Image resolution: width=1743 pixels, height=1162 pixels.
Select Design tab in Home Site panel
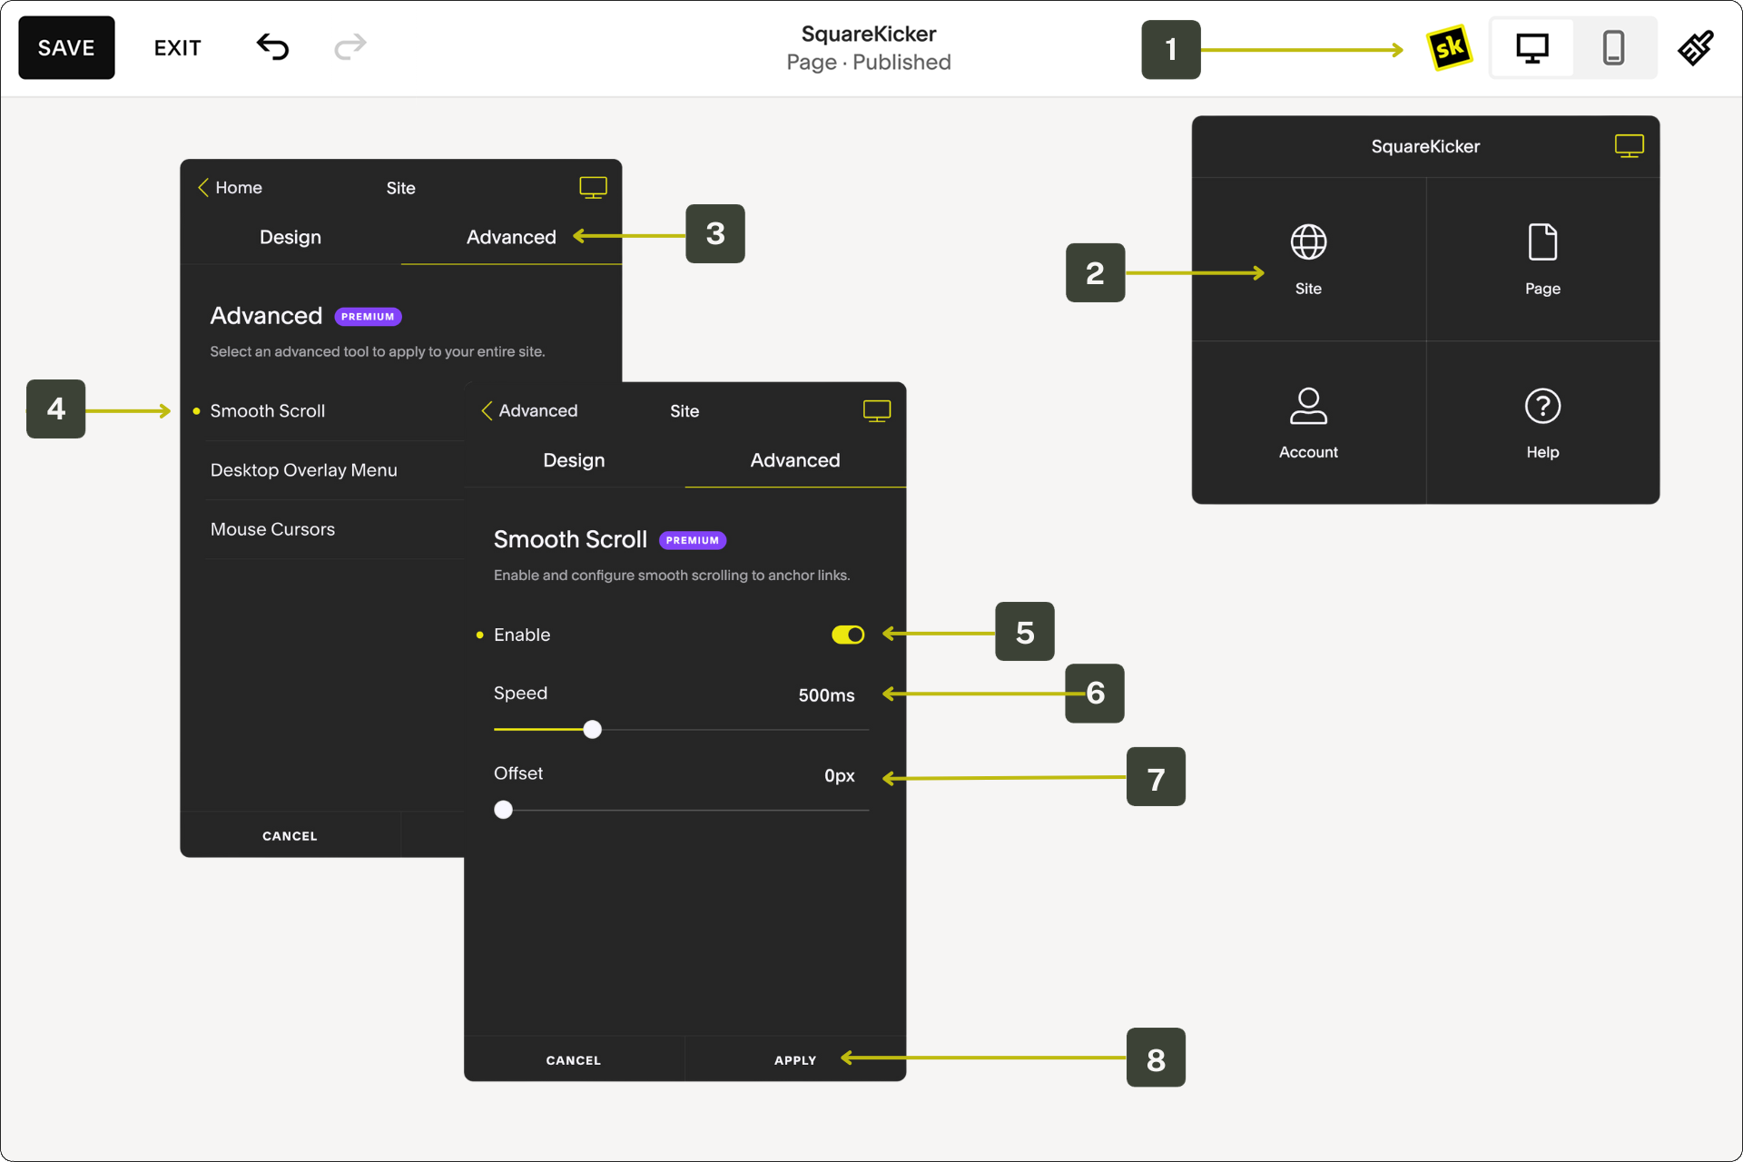point(290,237)
